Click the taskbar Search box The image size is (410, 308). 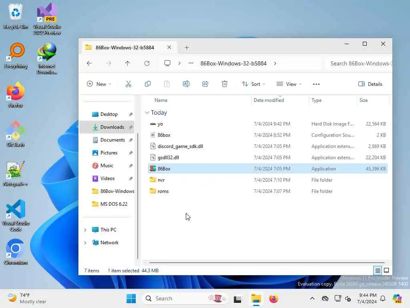point(185,298)
